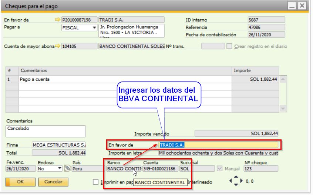Click the Fe.venc. date field 26/11/2020
The height and width of the screenshot is (195, 313).
[x=21, y=169]
